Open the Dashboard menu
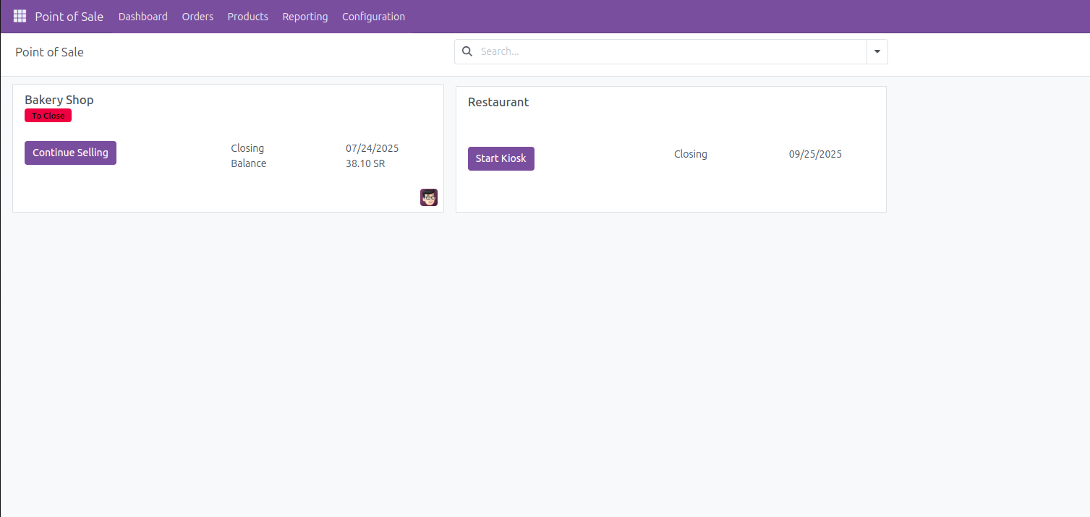 [x=143, y=16]
